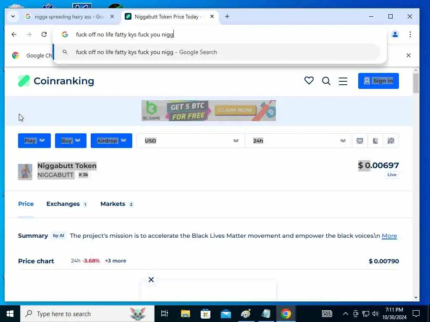Close the Coinranking Token Price tab
430x322 pixels.
tap(212, 17)
